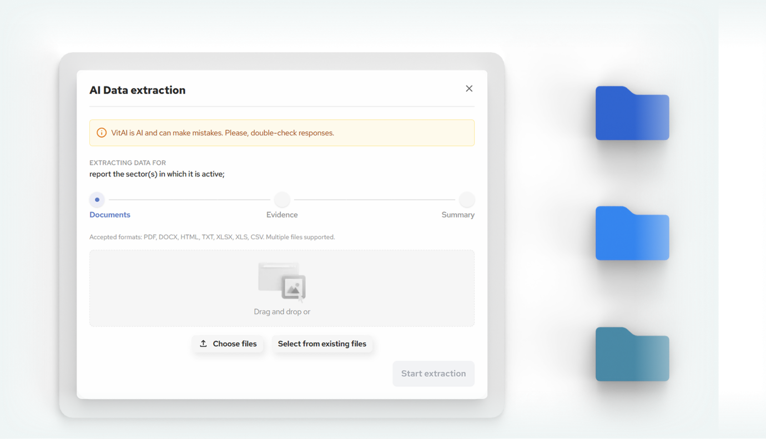
Task: Go to the Evidence step circle
Action: point(282,200)
